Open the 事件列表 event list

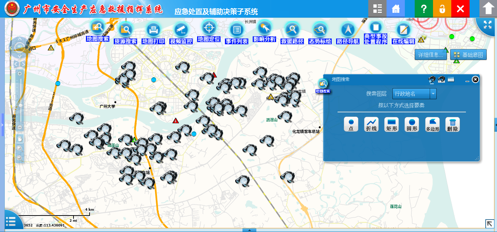[237, 33]
